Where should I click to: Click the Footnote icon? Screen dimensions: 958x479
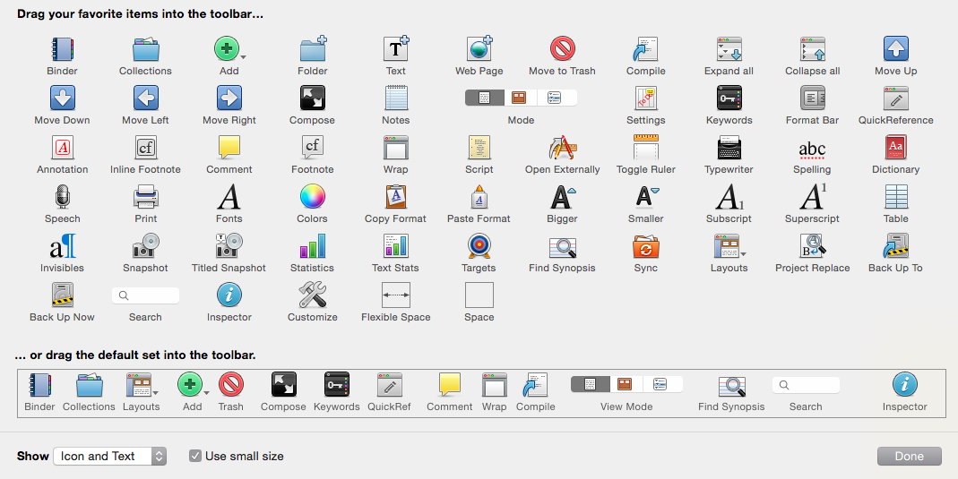[x=312, y=147]
